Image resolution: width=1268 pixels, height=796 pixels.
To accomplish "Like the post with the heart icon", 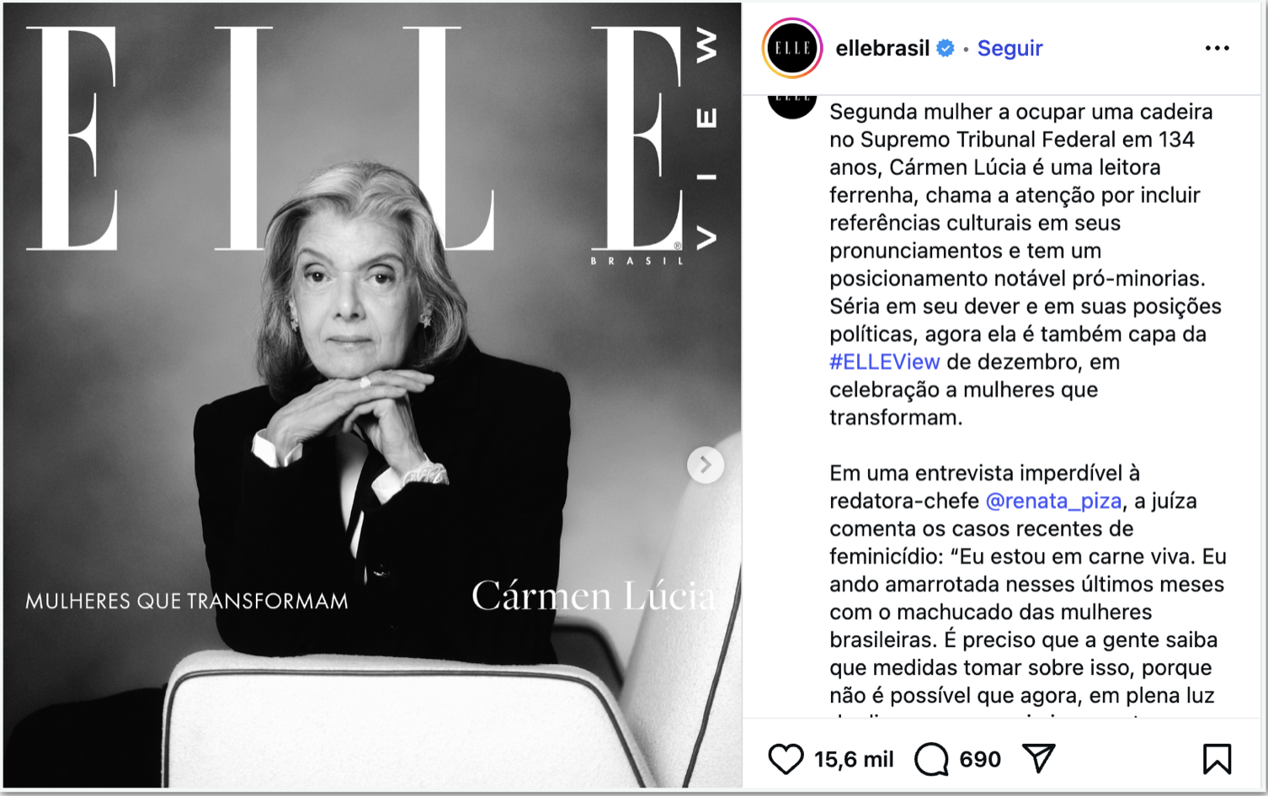I will coord(786,759).
